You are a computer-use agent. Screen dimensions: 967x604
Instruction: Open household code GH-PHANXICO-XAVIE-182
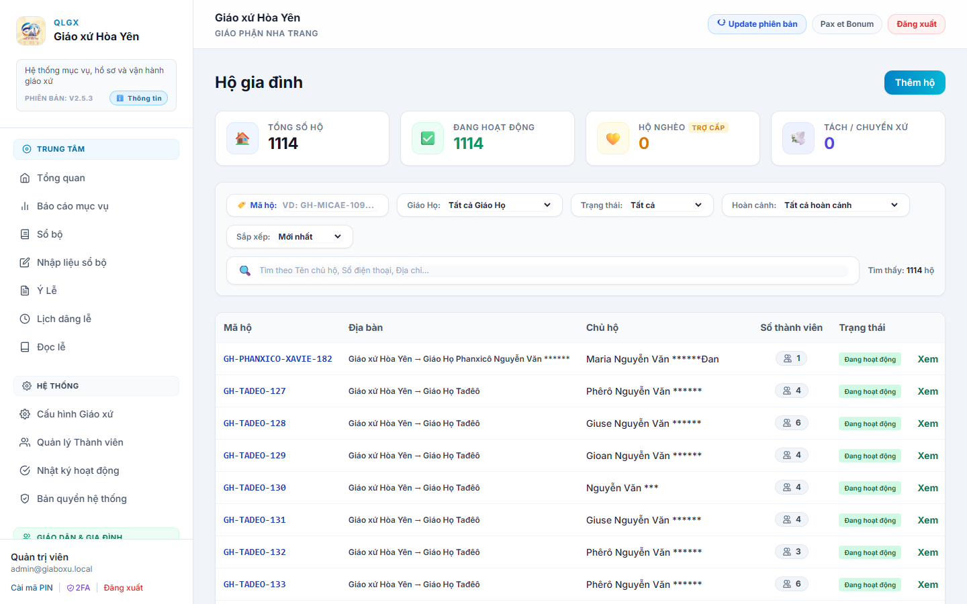tap(278, 359)
